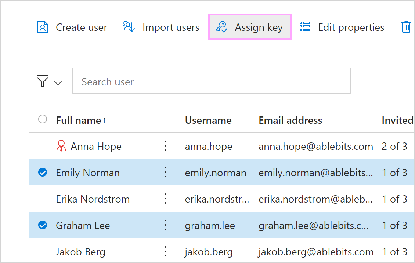Click the "2 of 3" value for Anna Hope
This screenshot has width=415, height=263.
click(394, 146)
